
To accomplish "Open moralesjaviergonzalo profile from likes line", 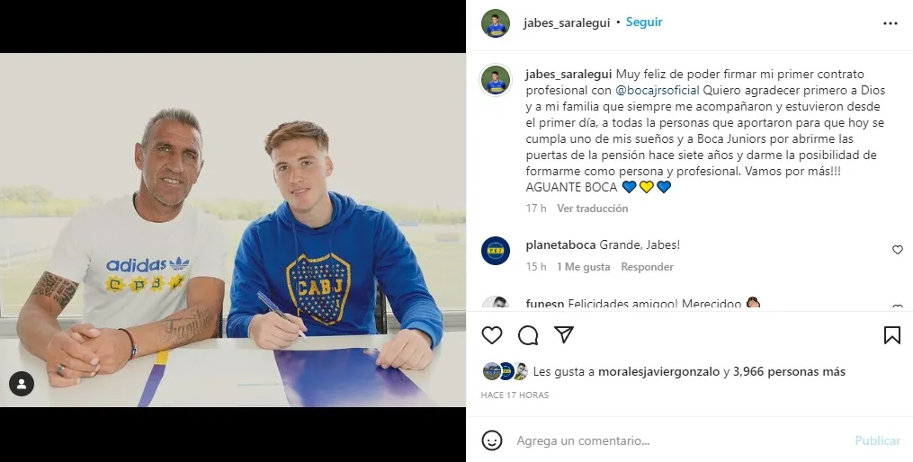I will click(x=658, y=372).
